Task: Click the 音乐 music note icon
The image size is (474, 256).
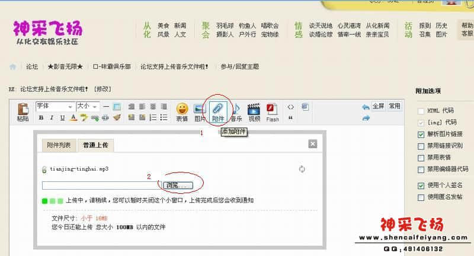Action: pyautogui.click(x=236, y=113)
